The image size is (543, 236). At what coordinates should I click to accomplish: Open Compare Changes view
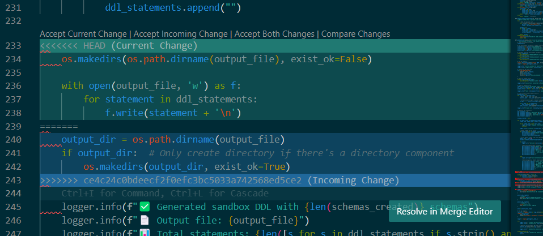[x=355, y=34]
